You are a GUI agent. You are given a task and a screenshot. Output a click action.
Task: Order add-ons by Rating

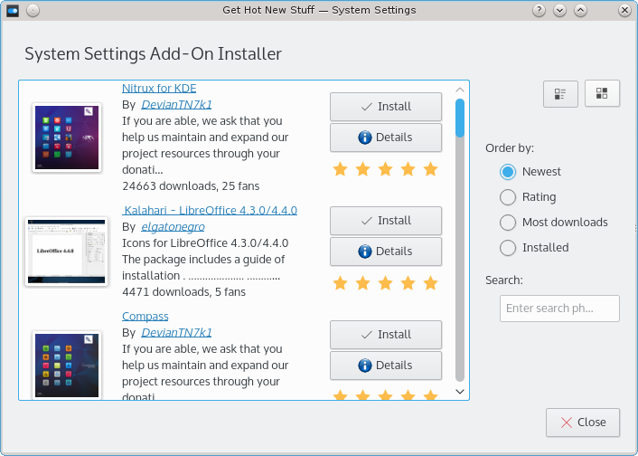click(508, 196)
